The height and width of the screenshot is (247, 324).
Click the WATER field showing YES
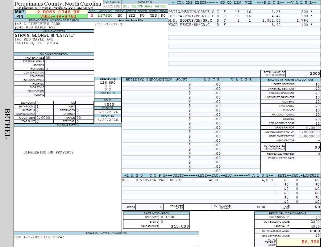(132, 15)
